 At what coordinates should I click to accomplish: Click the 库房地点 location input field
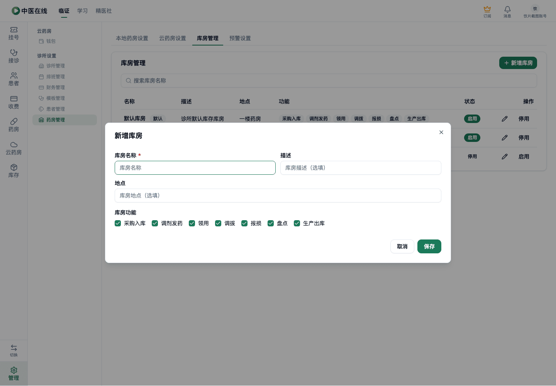tap(278, 196)
